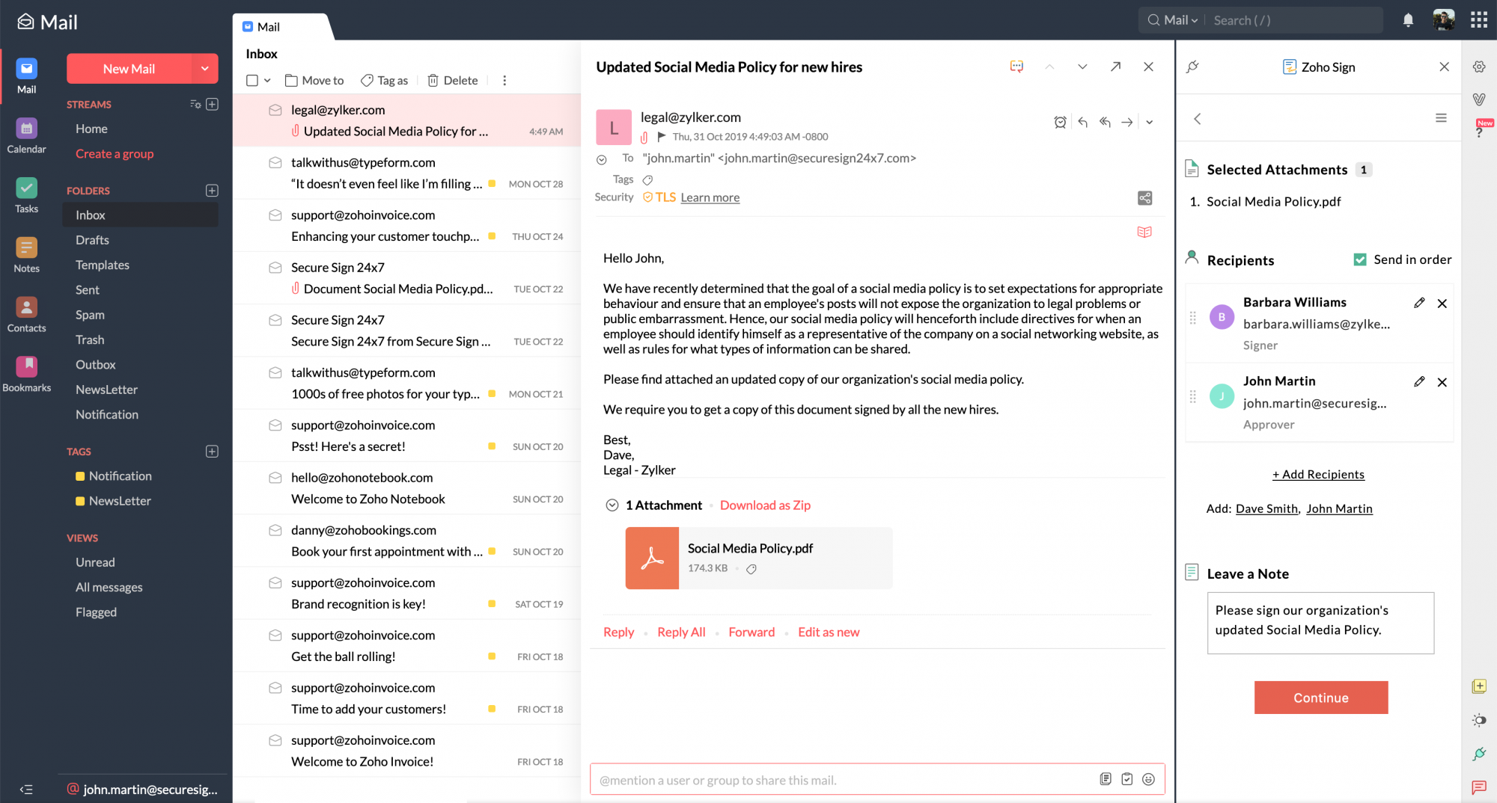Open settings gear on right rail
This screenshot has height=803, width=1497.
pyautogui.click(x=1479, y=67)
